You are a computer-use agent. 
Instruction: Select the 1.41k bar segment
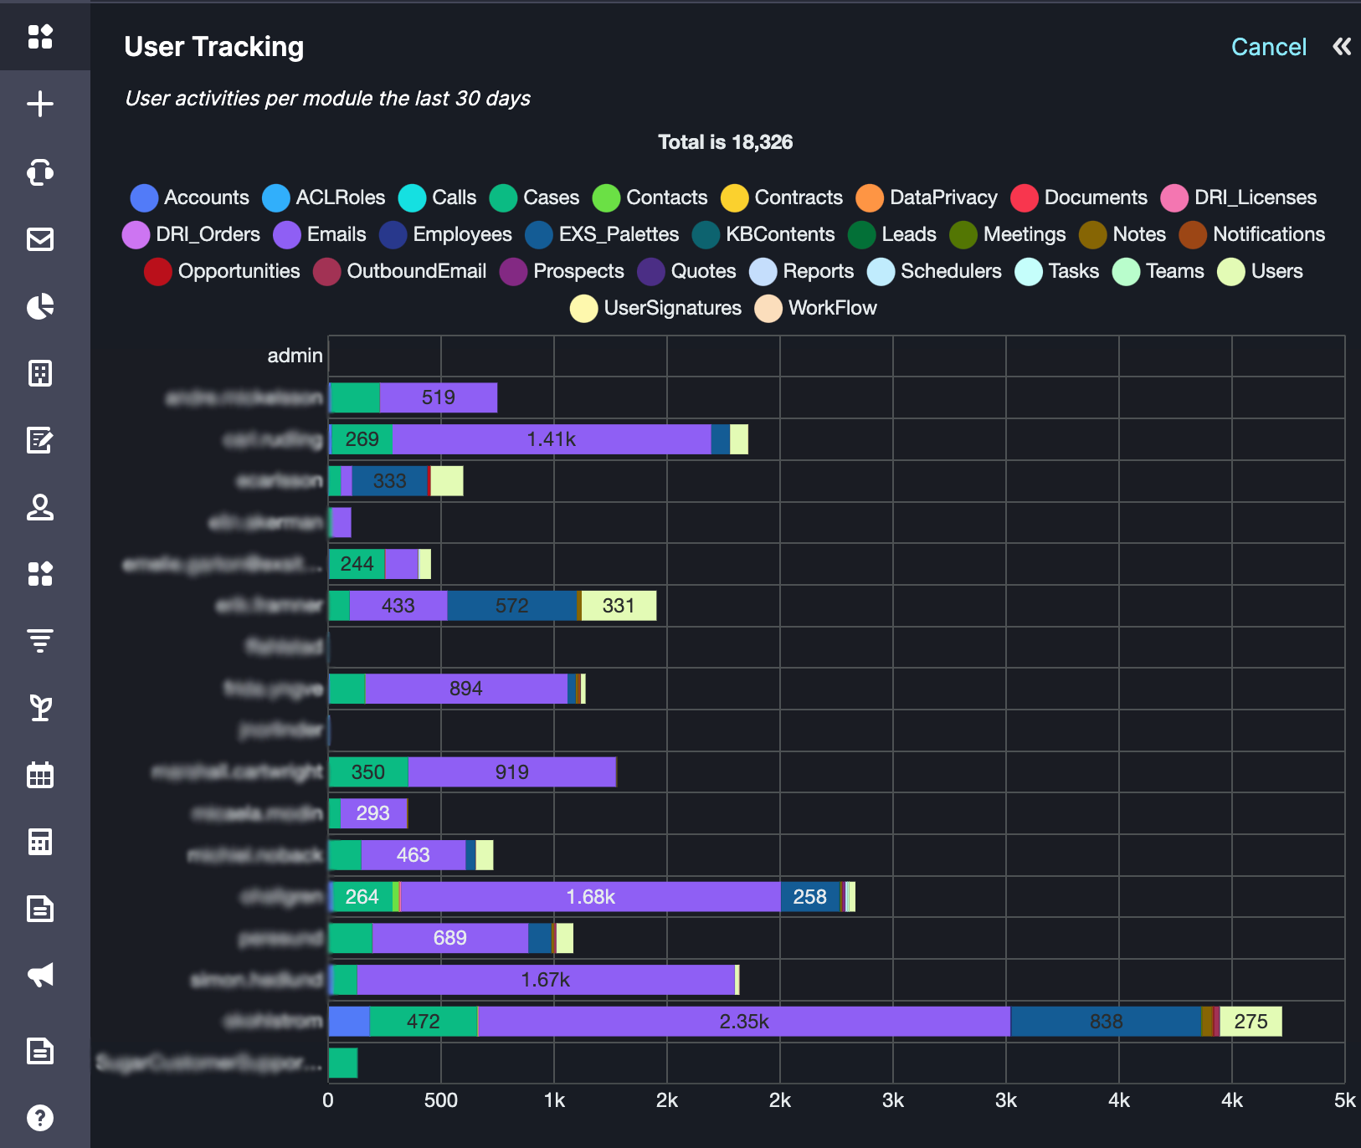click(x=552, y=439)
